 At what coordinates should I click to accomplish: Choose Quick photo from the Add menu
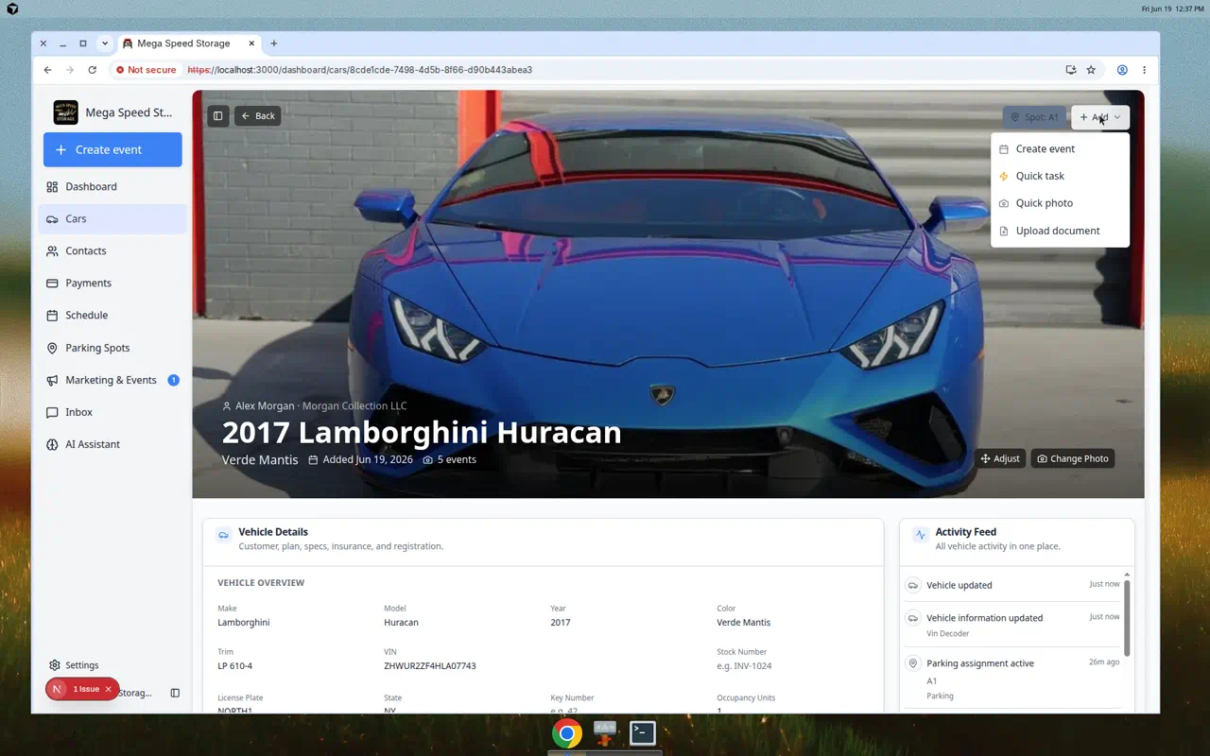click(1060, 203)
